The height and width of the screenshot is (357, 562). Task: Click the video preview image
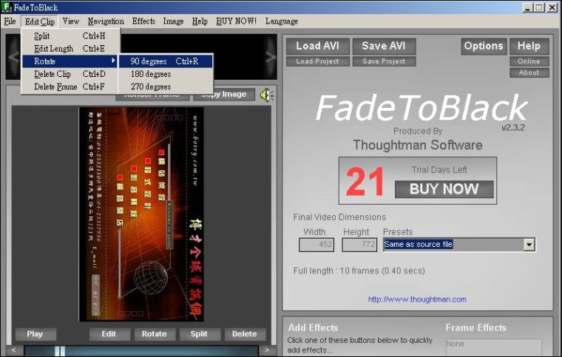[x=141, y=214]
